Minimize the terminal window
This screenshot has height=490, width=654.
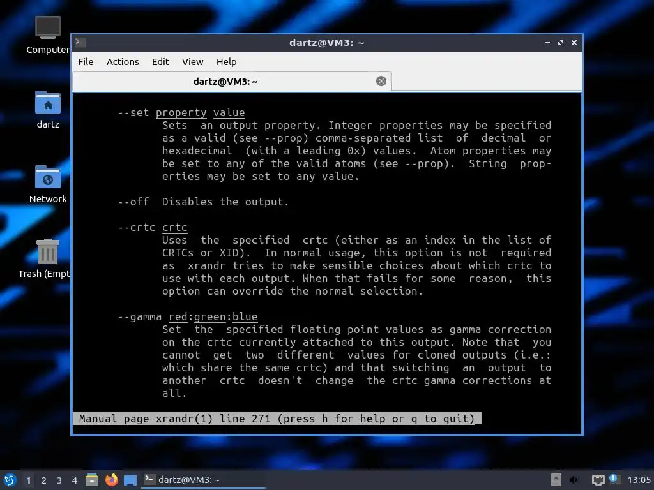tap(547, 43)
